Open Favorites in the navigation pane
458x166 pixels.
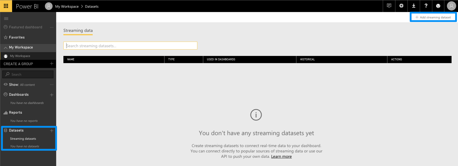tap(17, 37)
